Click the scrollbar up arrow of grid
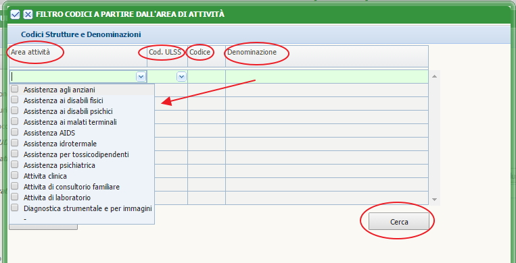This screenshot has width=516, height=263. [x=434, y=76]
